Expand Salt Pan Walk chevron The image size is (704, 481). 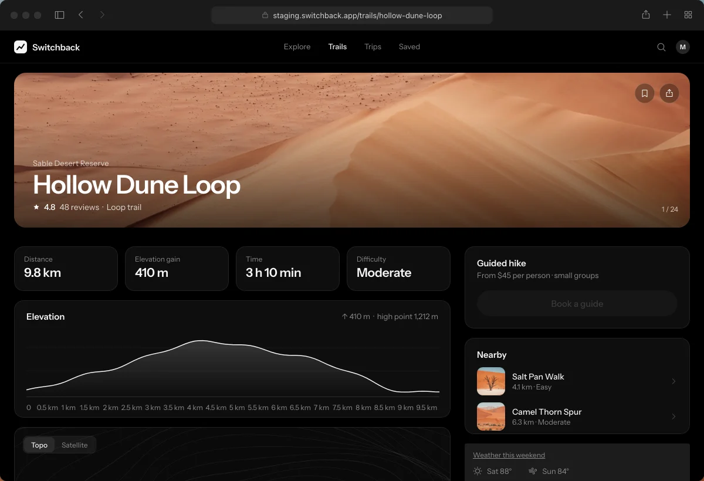[x=673, y=381]
